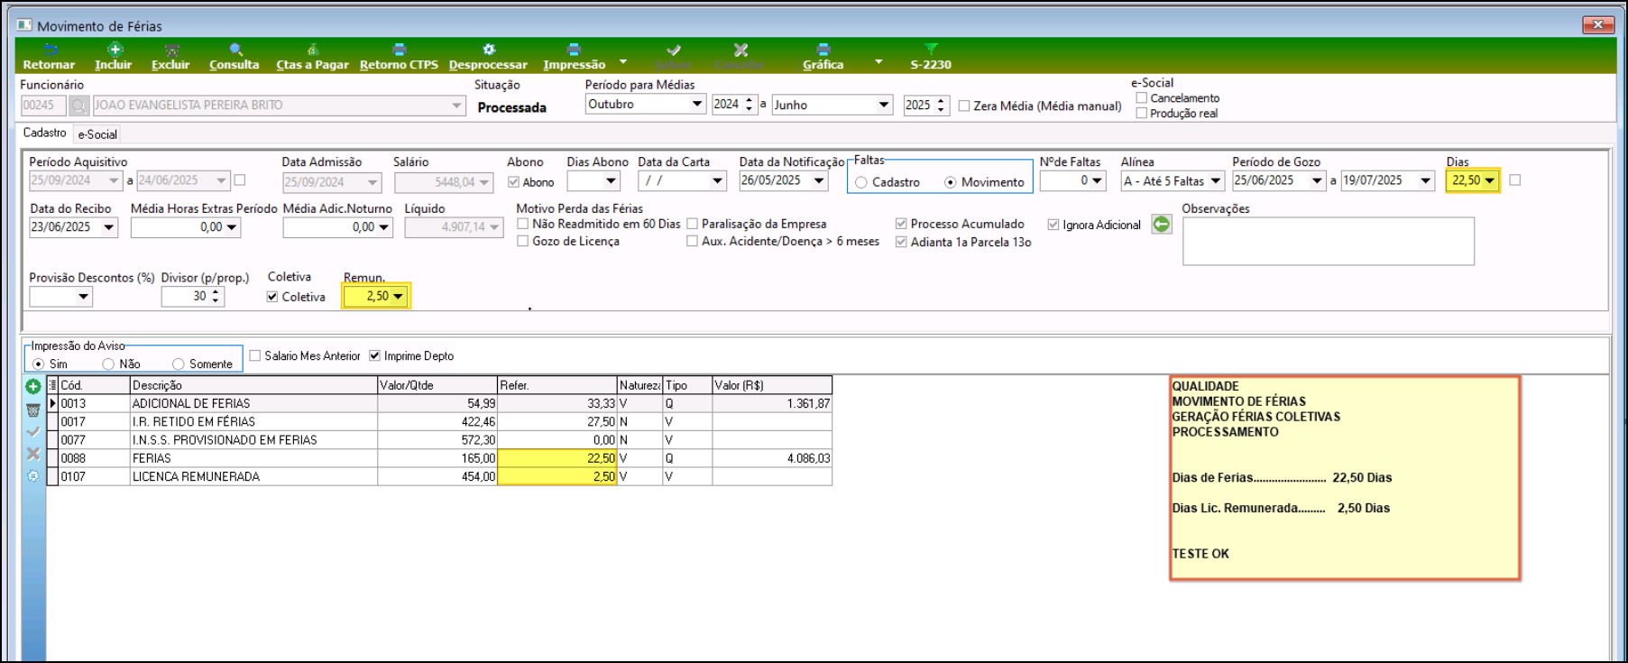The width and height of the screenshot is (1628, 663).
Task: Click the trash icon beside the grid
Action: pos(33,410)
